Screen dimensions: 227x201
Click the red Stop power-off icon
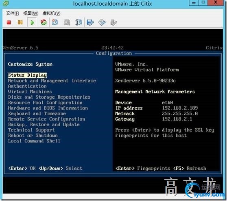(9, 22)
